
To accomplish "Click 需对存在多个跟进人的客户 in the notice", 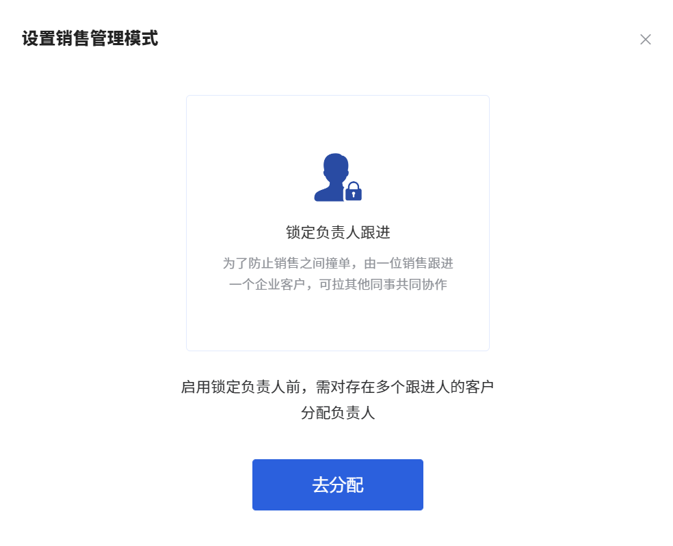I will (x=405, y=387).
